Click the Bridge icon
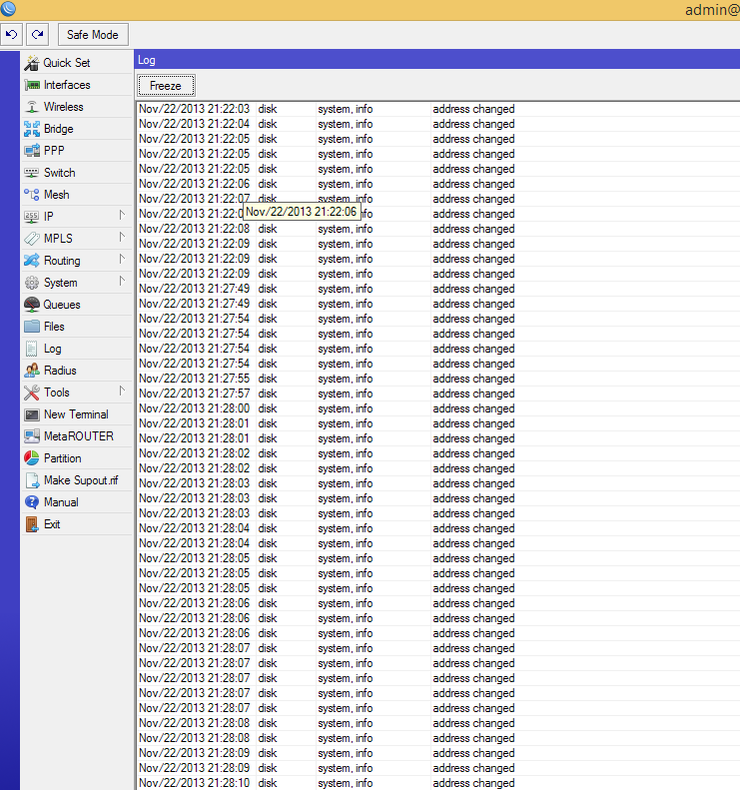This screenshot has width=740, height=790. [x=32, y=129]
